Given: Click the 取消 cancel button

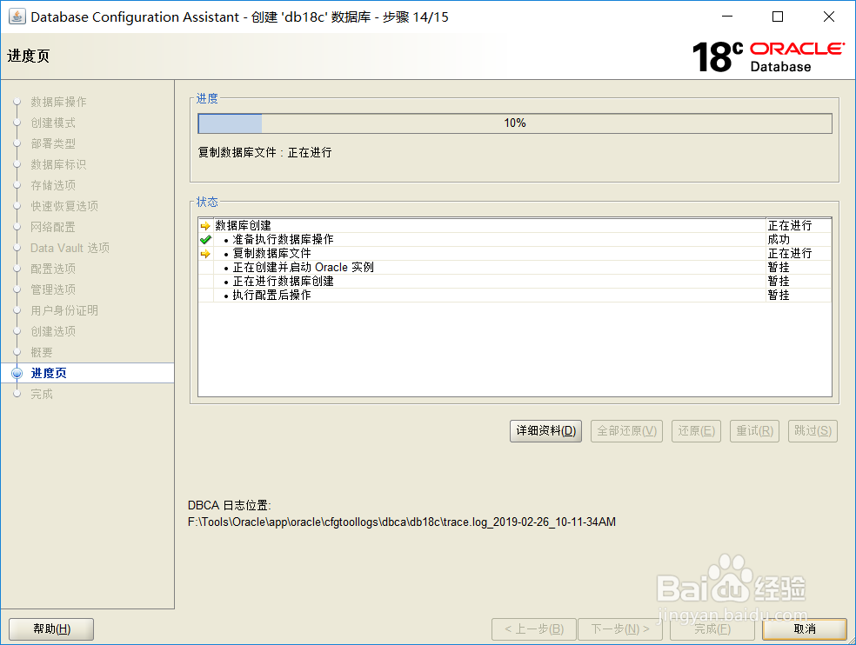Looking at the screenshot, I should click(805, 628).
